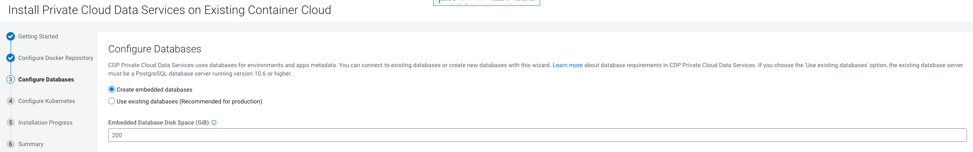This screenshot has height=152, width=973.
Task: Click the Configure Docker Repository checkmark icon
Action: point(11,58)
